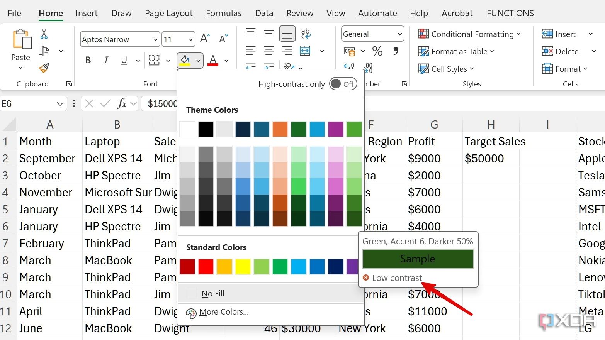Select No Fill option
The width and height of the screenshot is (605, 340).
coord(213,294)
